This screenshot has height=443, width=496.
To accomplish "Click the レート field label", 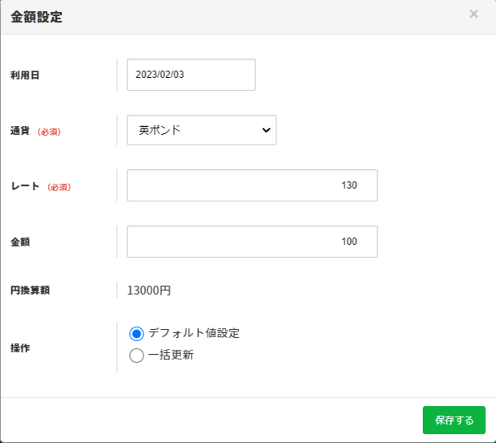I will pos(25,186).
